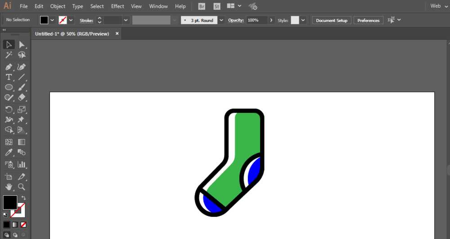Viewport: 450px width, 239px height.
Task: Select the Magic Wand tool
Action: coord(9,55)
